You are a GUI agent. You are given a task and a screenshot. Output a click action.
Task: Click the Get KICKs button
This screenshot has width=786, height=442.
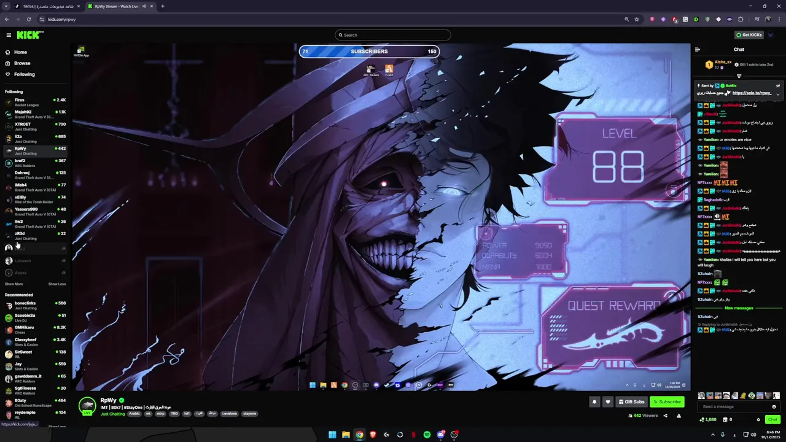pyautogui.click(x=749, y=35)
